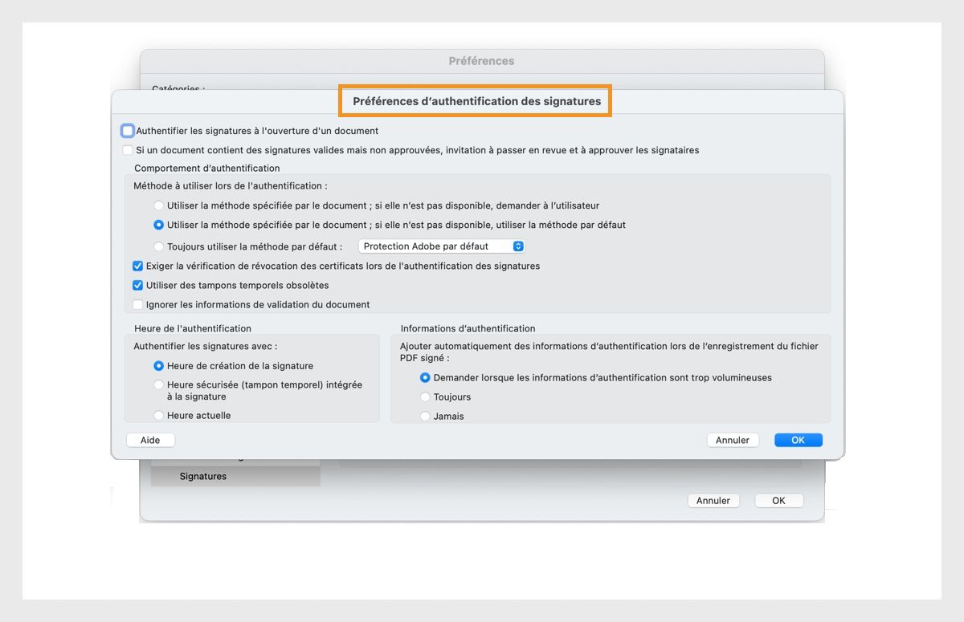Select Signatures in the categories list
The width and height of the screenshot is (964, 622).
pyautogui.click(x=202, y=476)
